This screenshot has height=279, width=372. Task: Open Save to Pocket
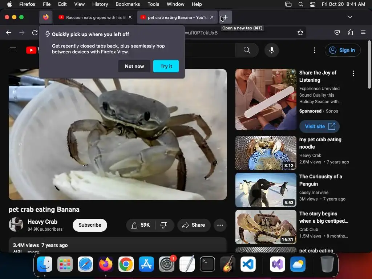pos(337,32)
